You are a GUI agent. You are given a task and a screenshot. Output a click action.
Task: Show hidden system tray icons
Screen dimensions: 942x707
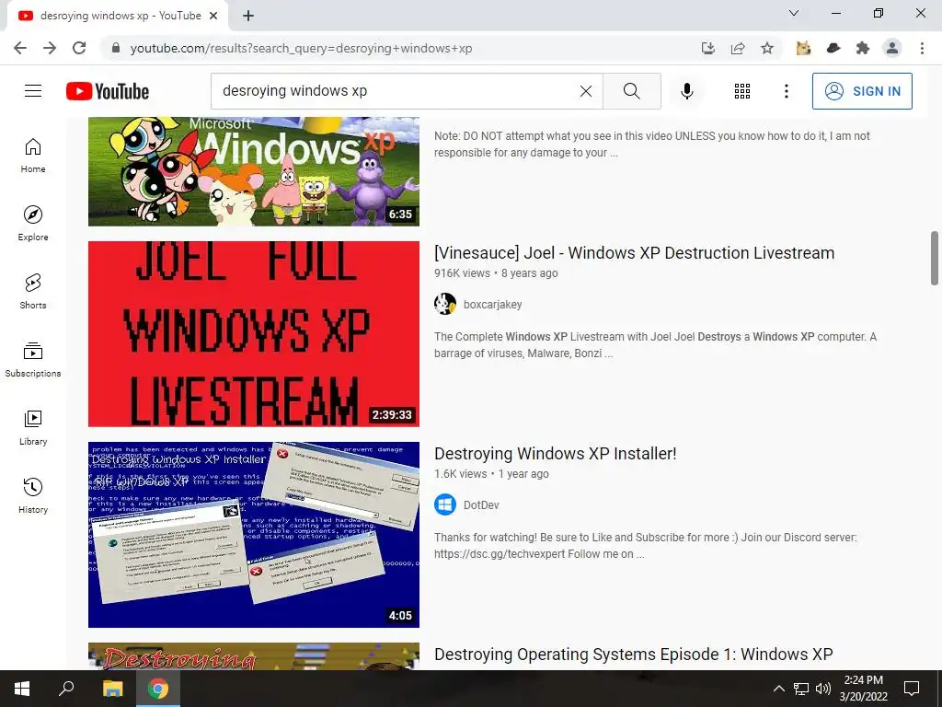point(778,689)
